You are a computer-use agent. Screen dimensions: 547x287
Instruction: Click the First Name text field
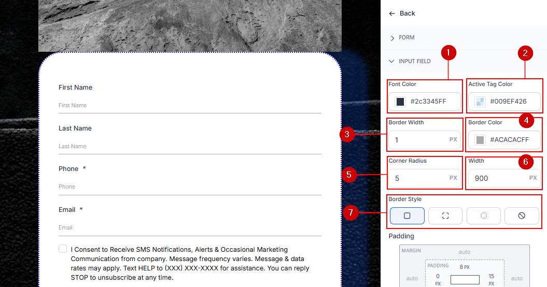(189, 105)
